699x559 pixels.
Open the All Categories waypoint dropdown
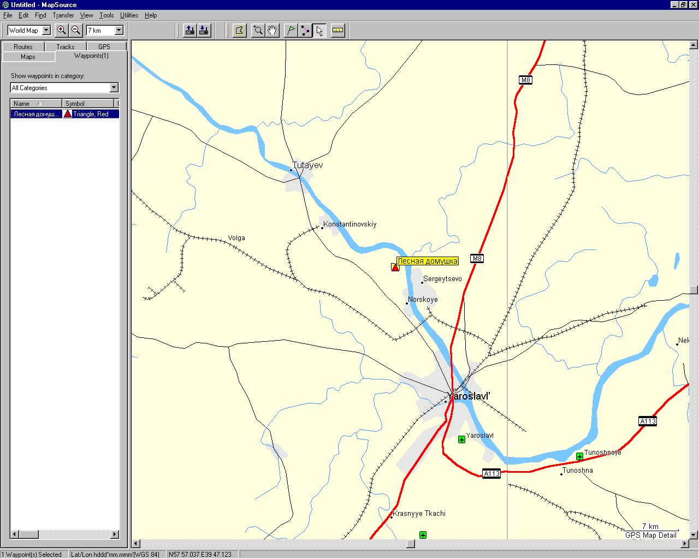pos(114,88)
